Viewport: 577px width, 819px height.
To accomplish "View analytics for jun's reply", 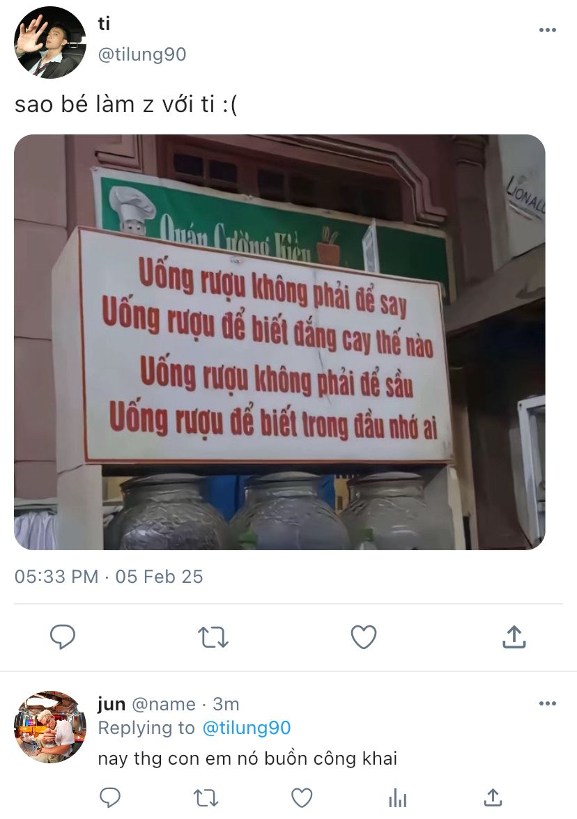I will click(398, 798).
